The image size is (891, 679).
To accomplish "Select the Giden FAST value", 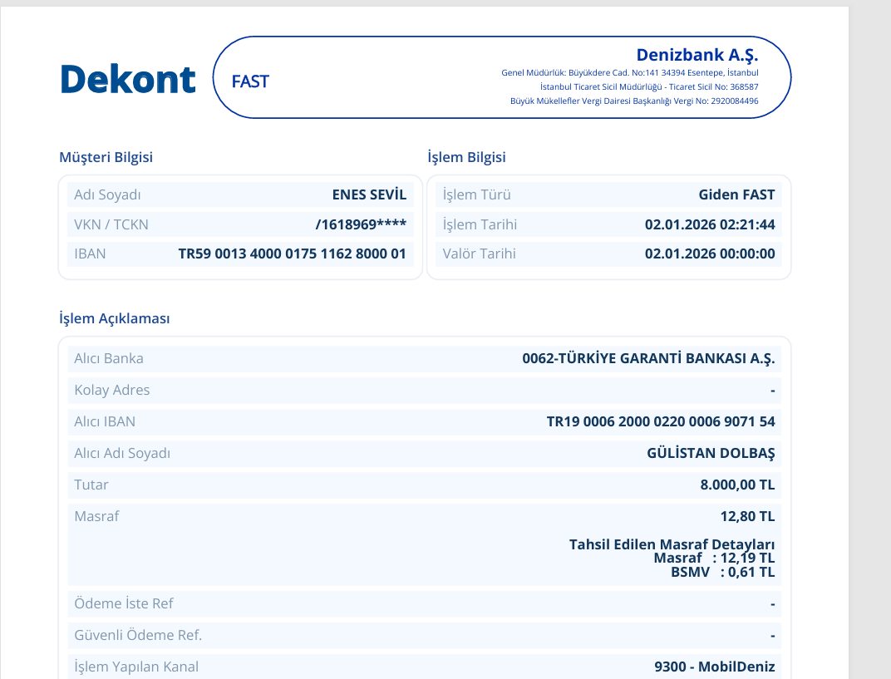I will (736, 195).
